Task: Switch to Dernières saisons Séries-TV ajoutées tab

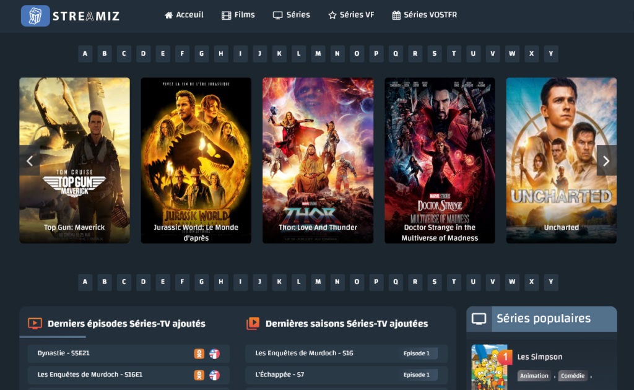Action: coord(346,324)
